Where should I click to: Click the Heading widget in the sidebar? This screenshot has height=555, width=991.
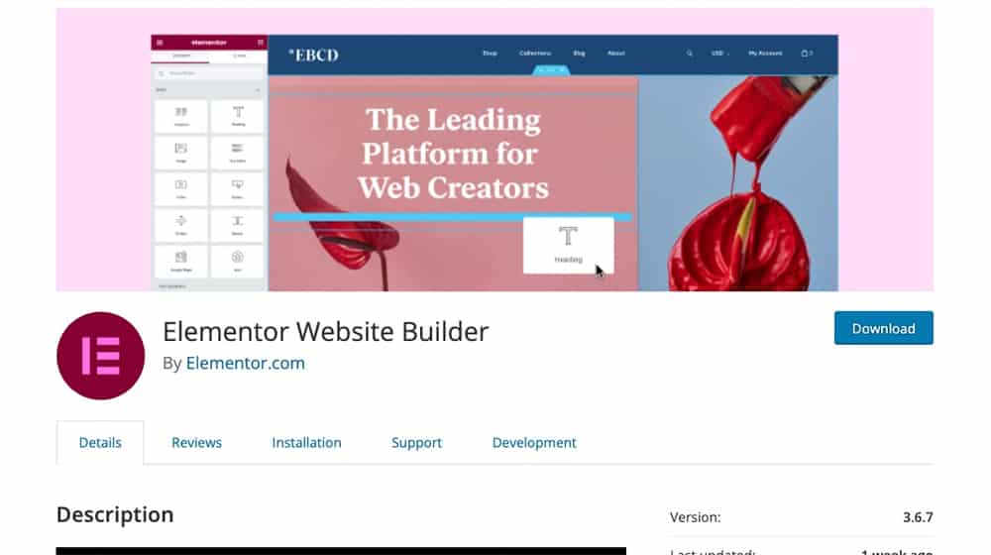(x=238, y=116)
